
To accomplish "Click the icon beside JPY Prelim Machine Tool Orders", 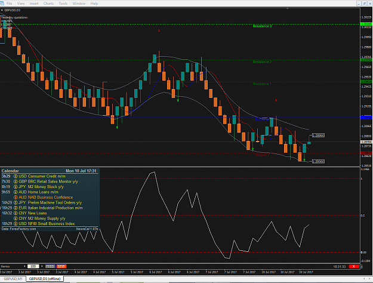I will tap(16, 202).
